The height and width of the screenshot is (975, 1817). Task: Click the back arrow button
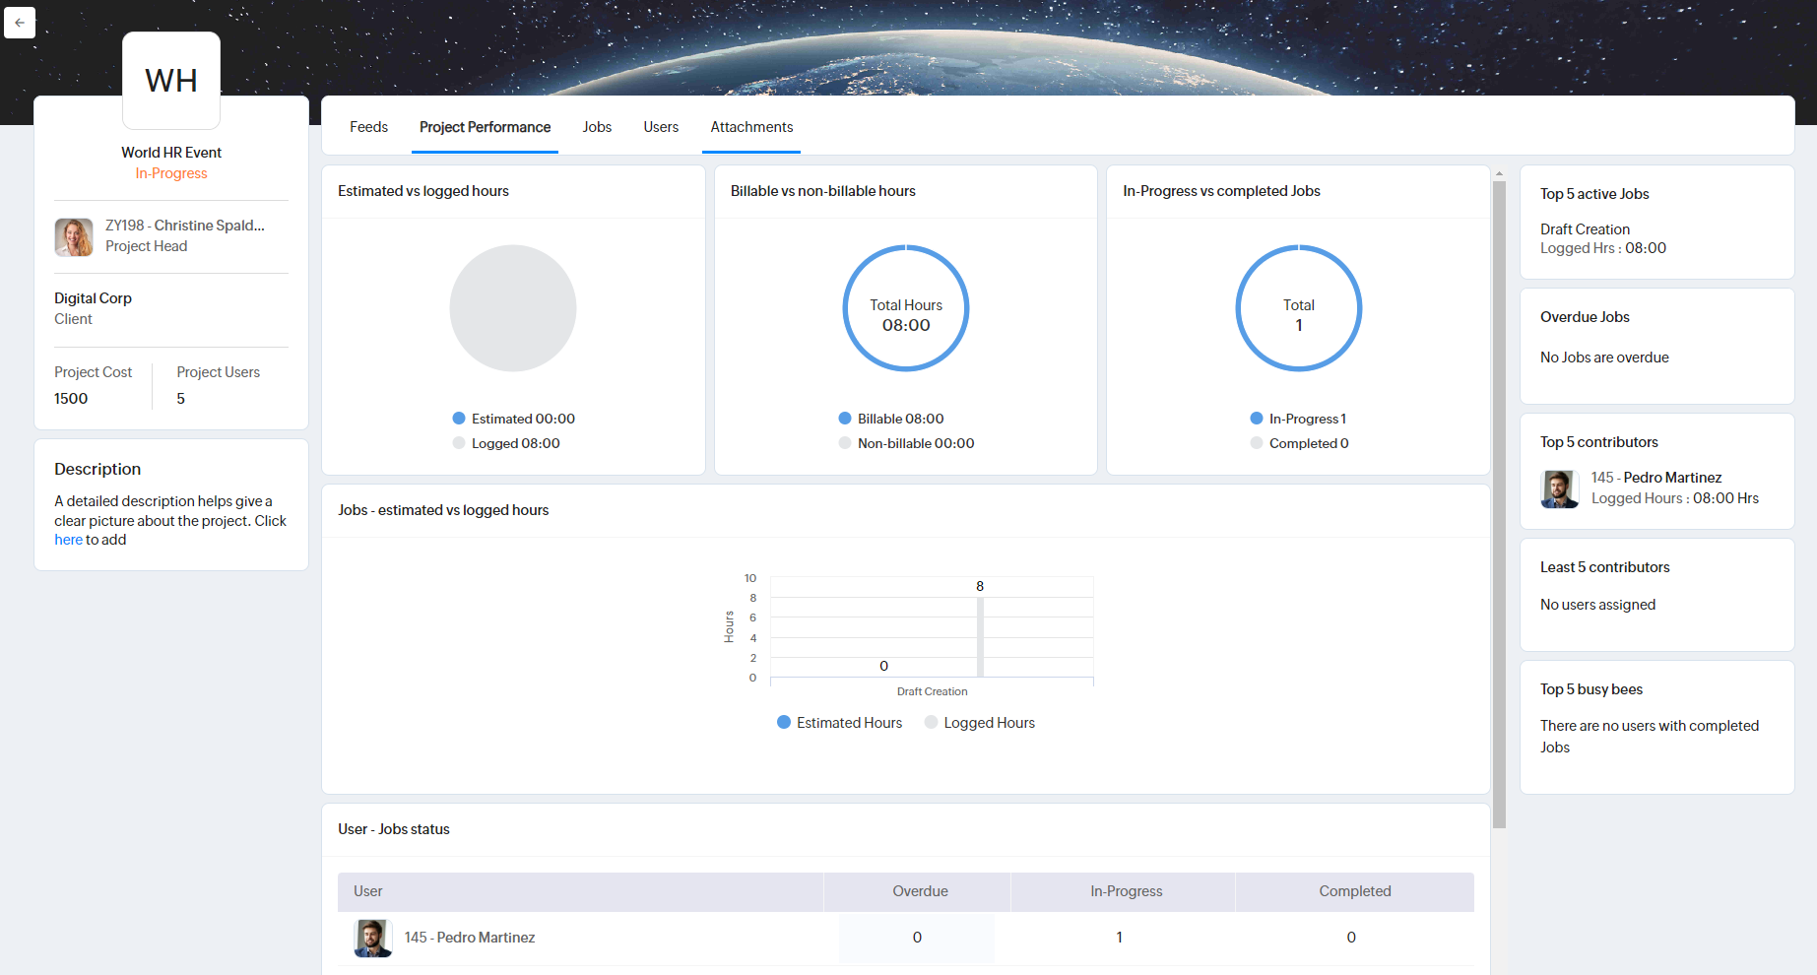pyautogui.click(x=20, y=23)
